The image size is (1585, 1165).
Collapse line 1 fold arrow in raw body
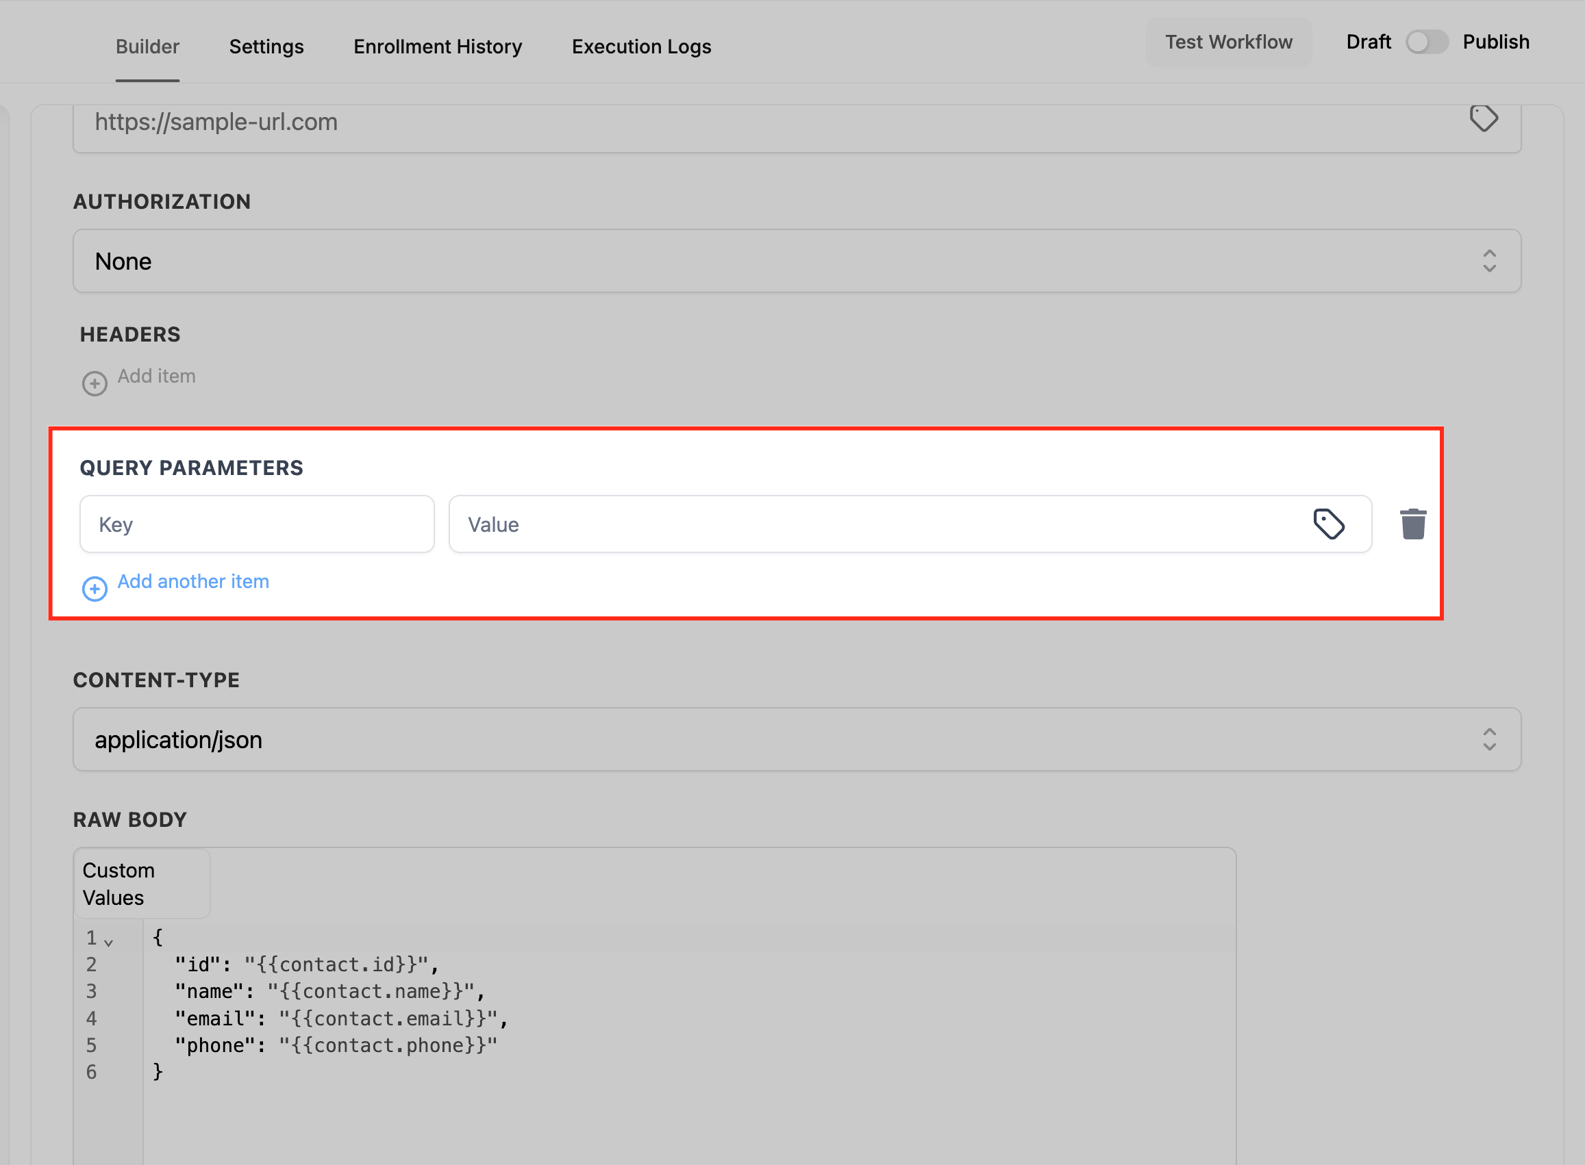pyautogui.click(x=109, y=942)
